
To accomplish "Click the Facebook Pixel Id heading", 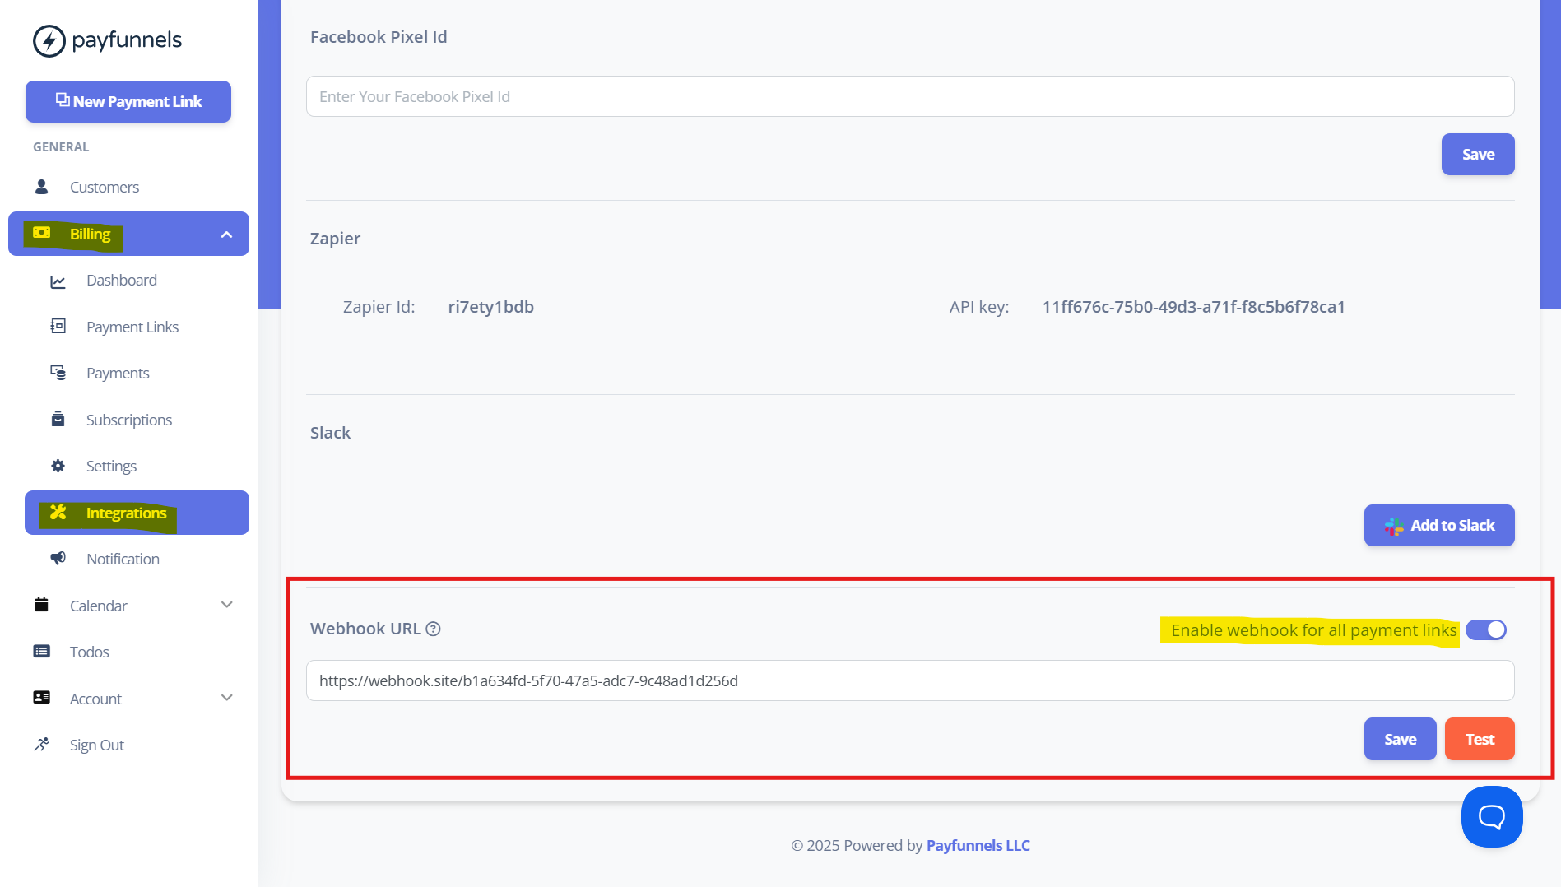I will 379,37.
